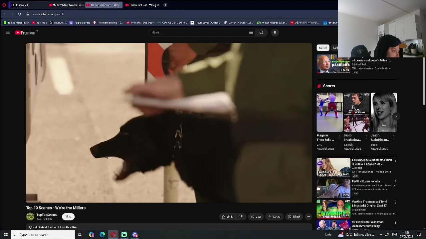Open a new browser tab with plus
The image size is (426, 239).
click(165, 5)
